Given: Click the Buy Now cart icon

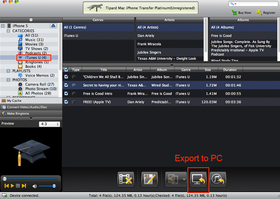Looking at the screenshot, I should 234,12.
